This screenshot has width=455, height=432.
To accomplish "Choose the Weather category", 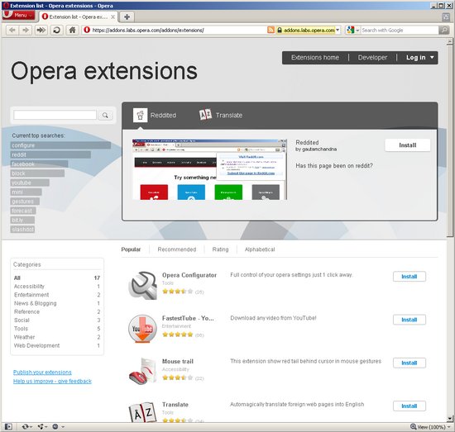I will coord(57,337).
